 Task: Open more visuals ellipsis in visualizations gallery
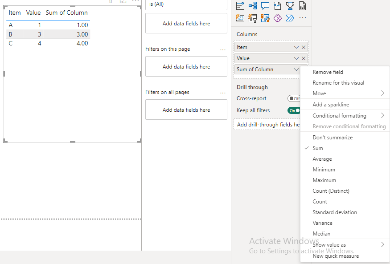(x=303, y=18)
